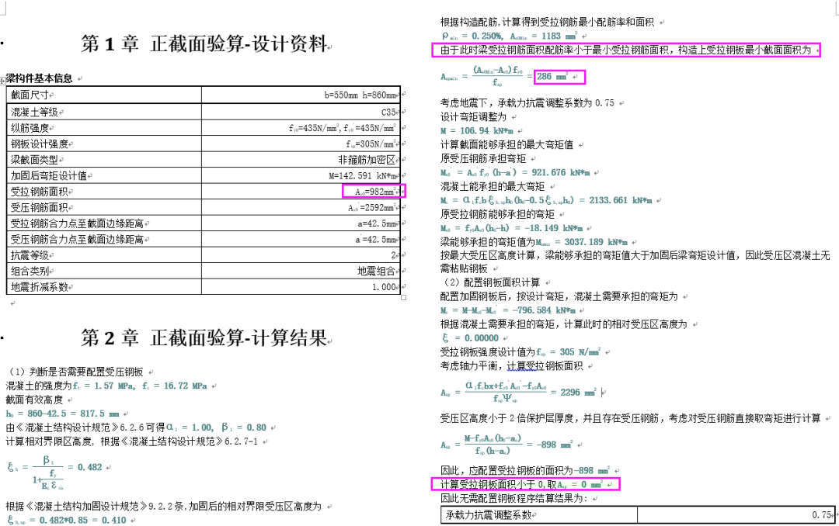Click the concrete strength line with 16.72 MPa
Image resolution: width=839 pixels, height=526 pixels.
pos(106,386)
